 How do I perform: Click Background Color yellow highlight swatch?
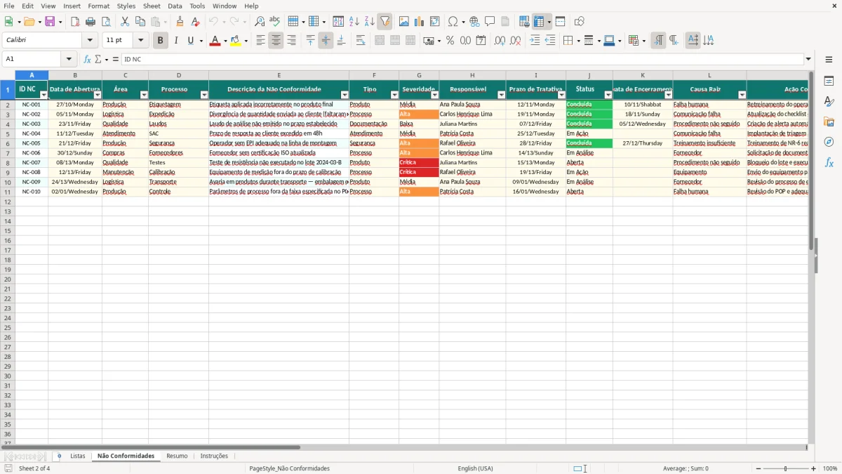coord(236,41)
